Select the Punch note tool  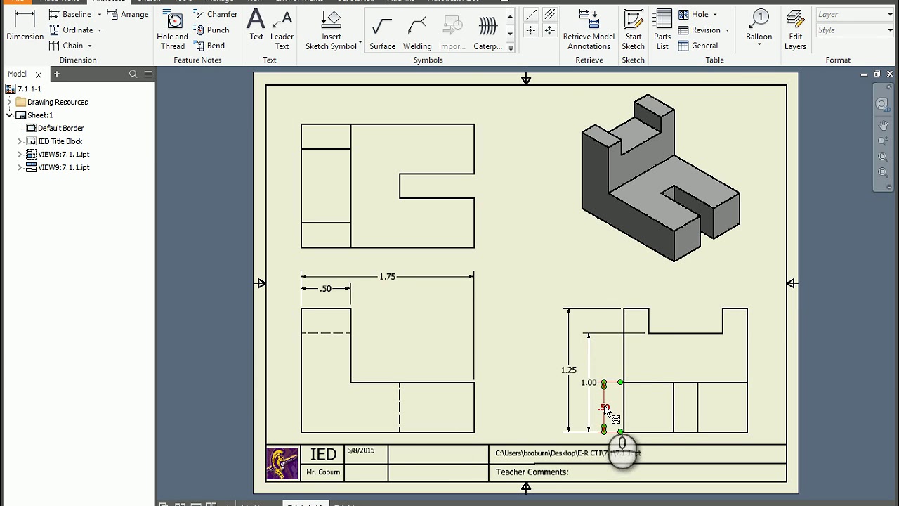pyautogui.click(x=211, y=30)
